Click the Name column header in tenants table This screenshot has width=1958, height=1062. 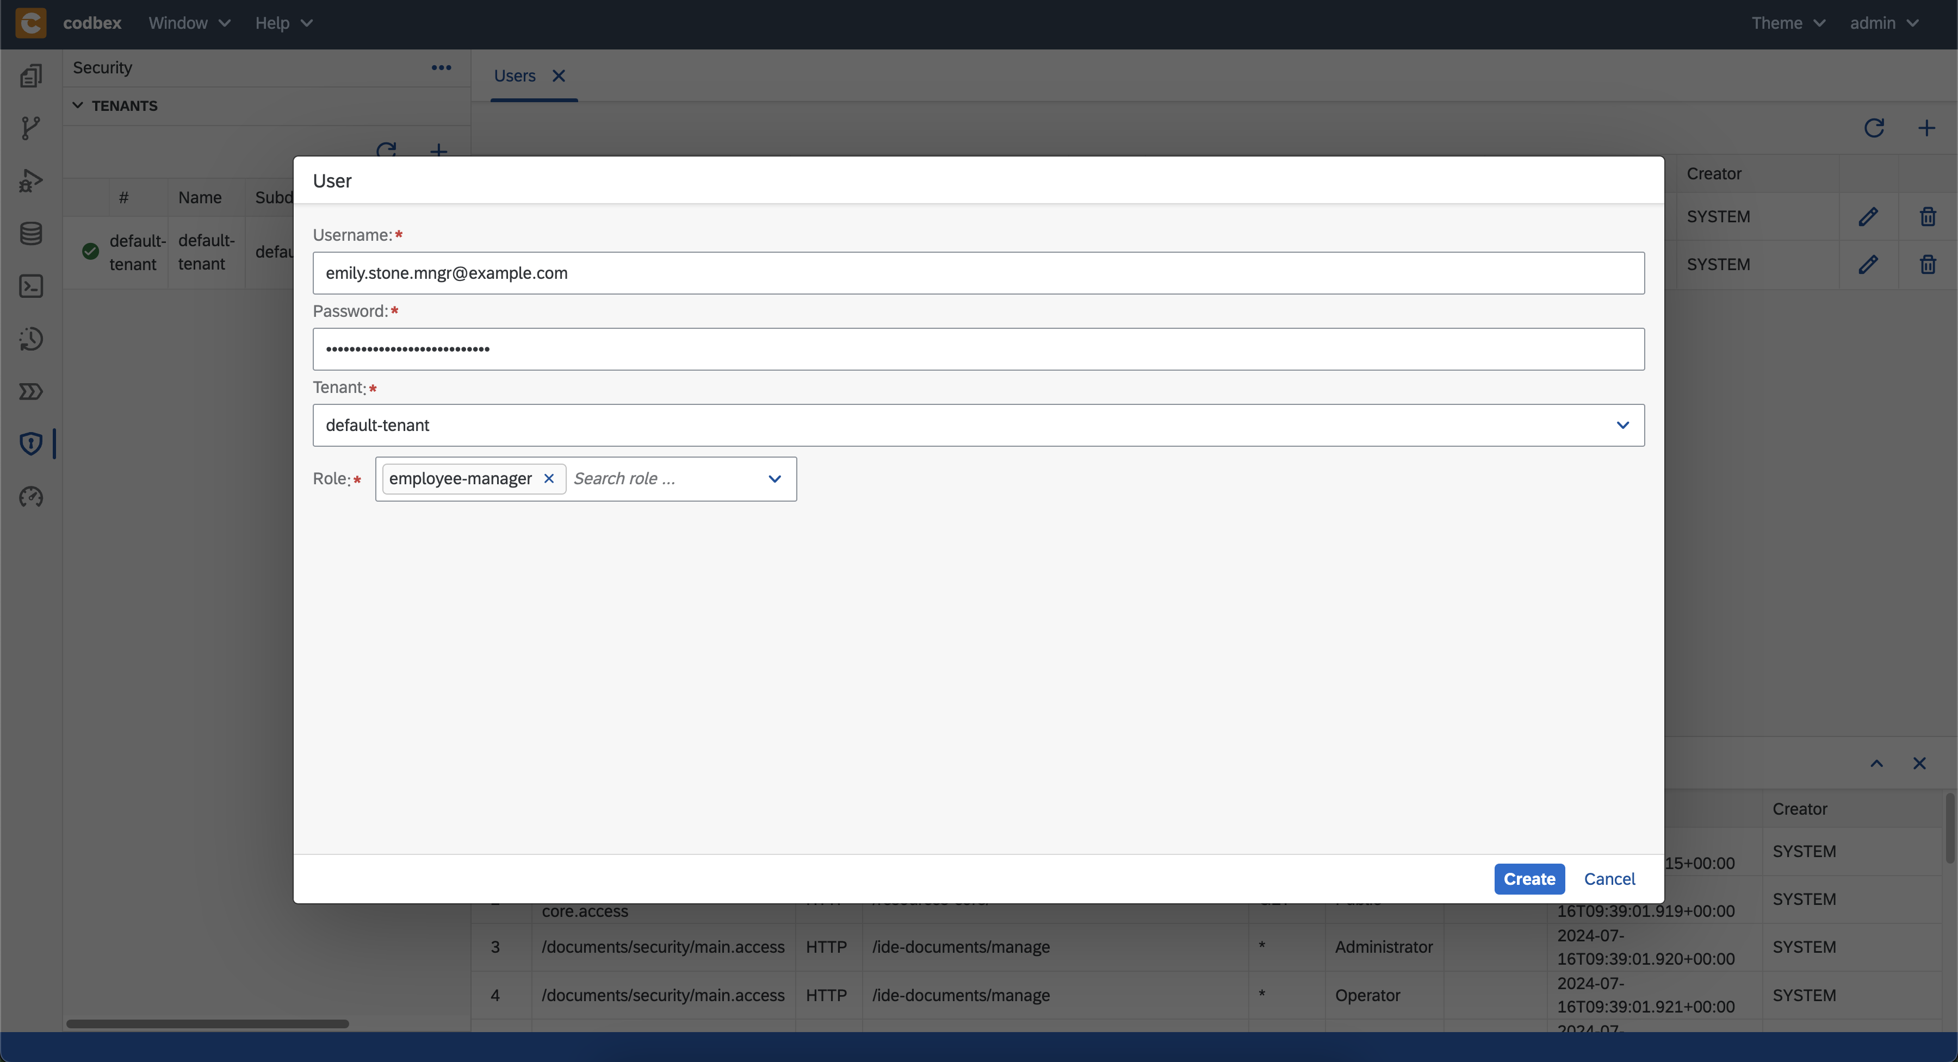pos(200,197)
